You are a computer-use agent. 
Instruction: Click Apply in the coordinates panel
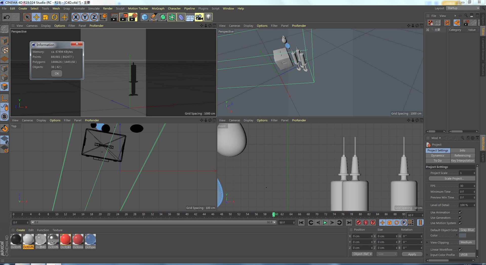pyautogui.click(x=412, y=254)
